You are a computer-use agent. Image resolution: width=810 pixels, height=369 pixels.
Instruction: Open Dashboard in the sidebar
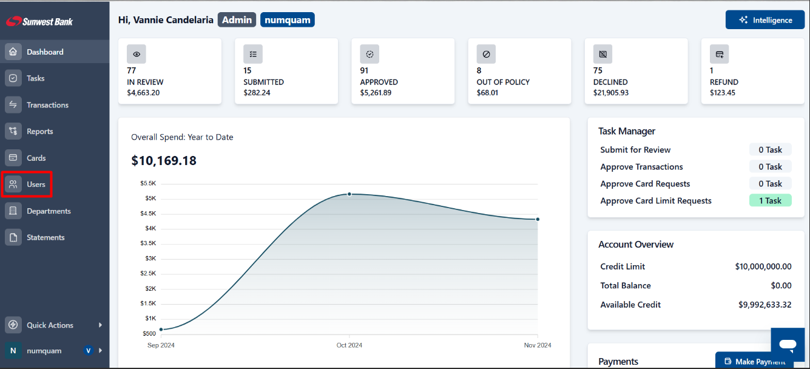click(55, 52)
